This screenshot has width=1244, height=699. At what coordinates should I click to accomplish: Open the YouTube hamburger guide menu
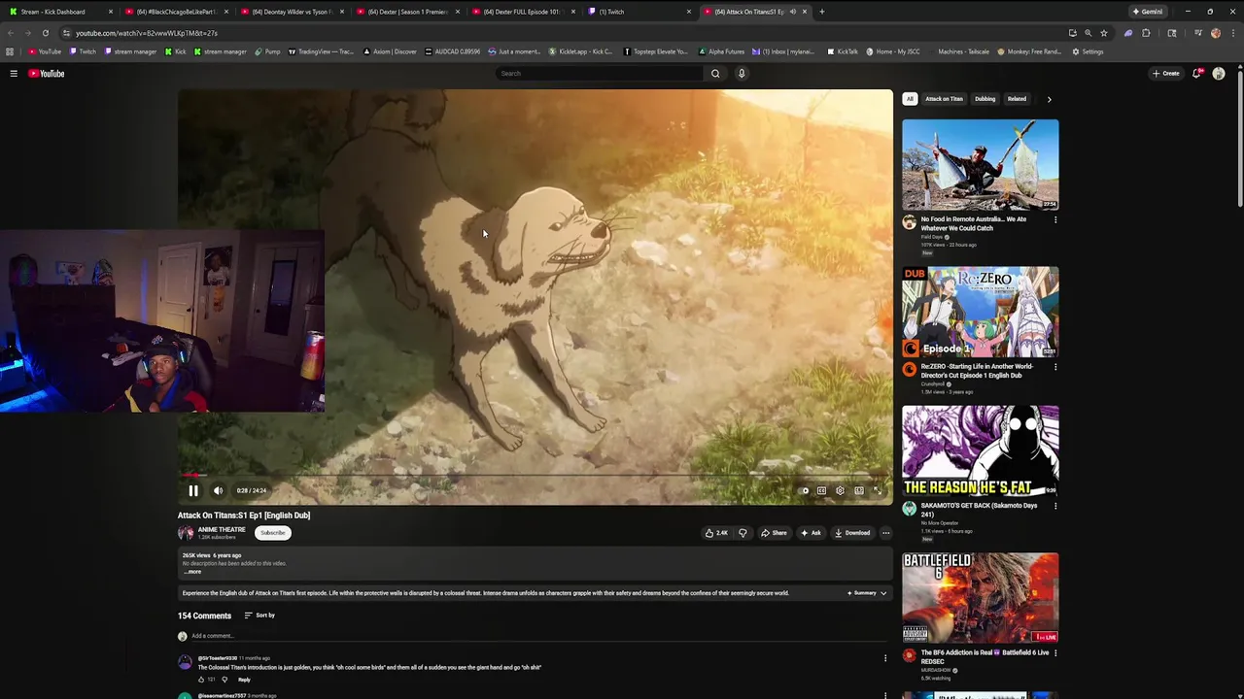[x=14, y=74]
